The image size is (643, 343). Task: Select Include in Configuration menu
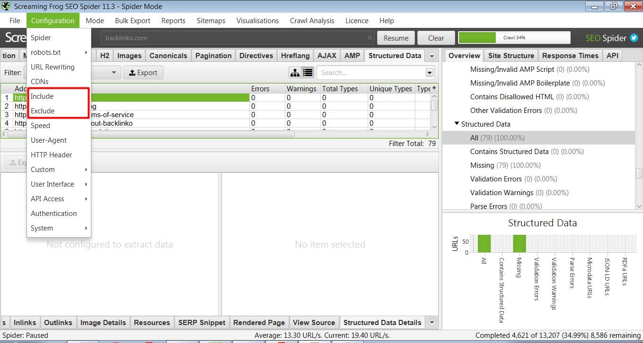click(x=59, y=96)
